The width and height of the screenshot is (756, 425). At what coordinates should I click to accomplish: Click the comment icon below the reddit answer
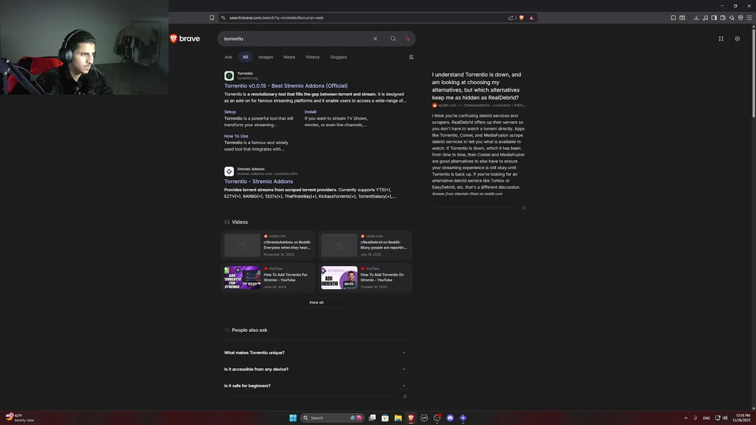click(x=524, y=208)
